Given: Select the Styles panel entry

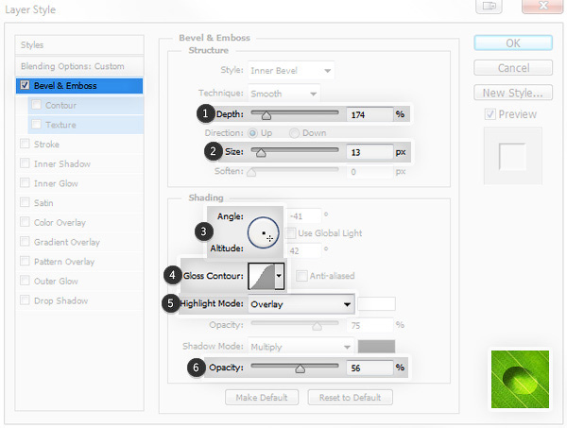Looking at the screenshot, I should [79, 44].
